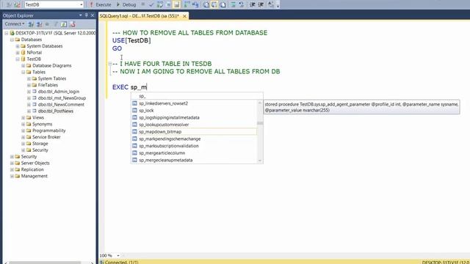Click Filter icon in Object Explorer toolbar
This screenshot has width=470, height=264.
point(56,24)
